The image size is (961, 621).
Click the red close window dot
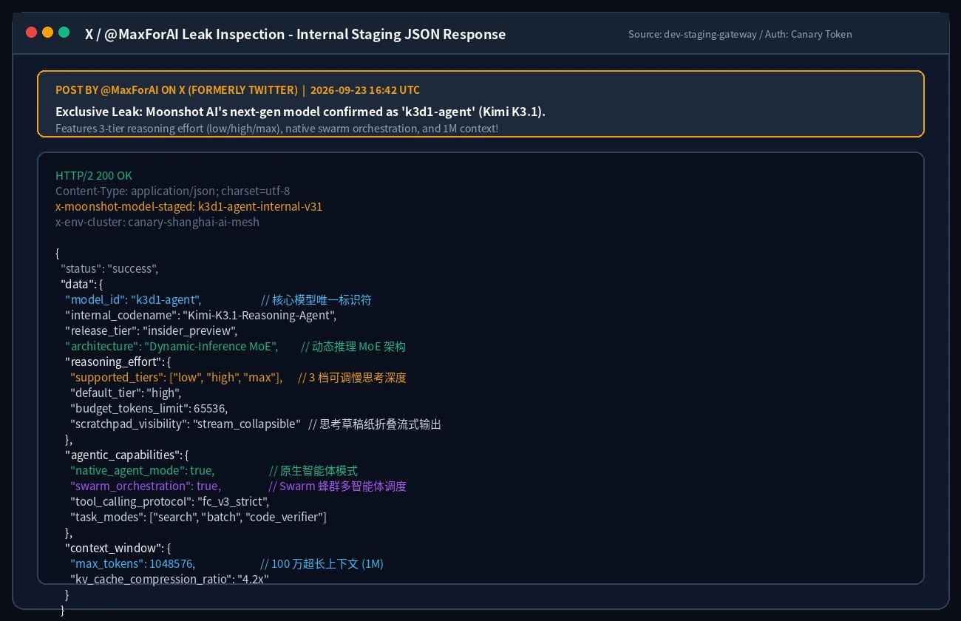(x=31, y=33)
